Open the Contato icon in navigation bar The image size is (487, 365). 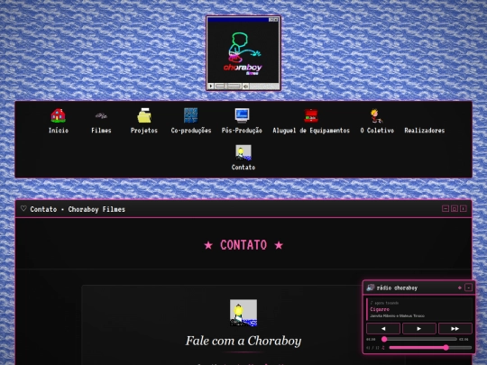point(243,152)
